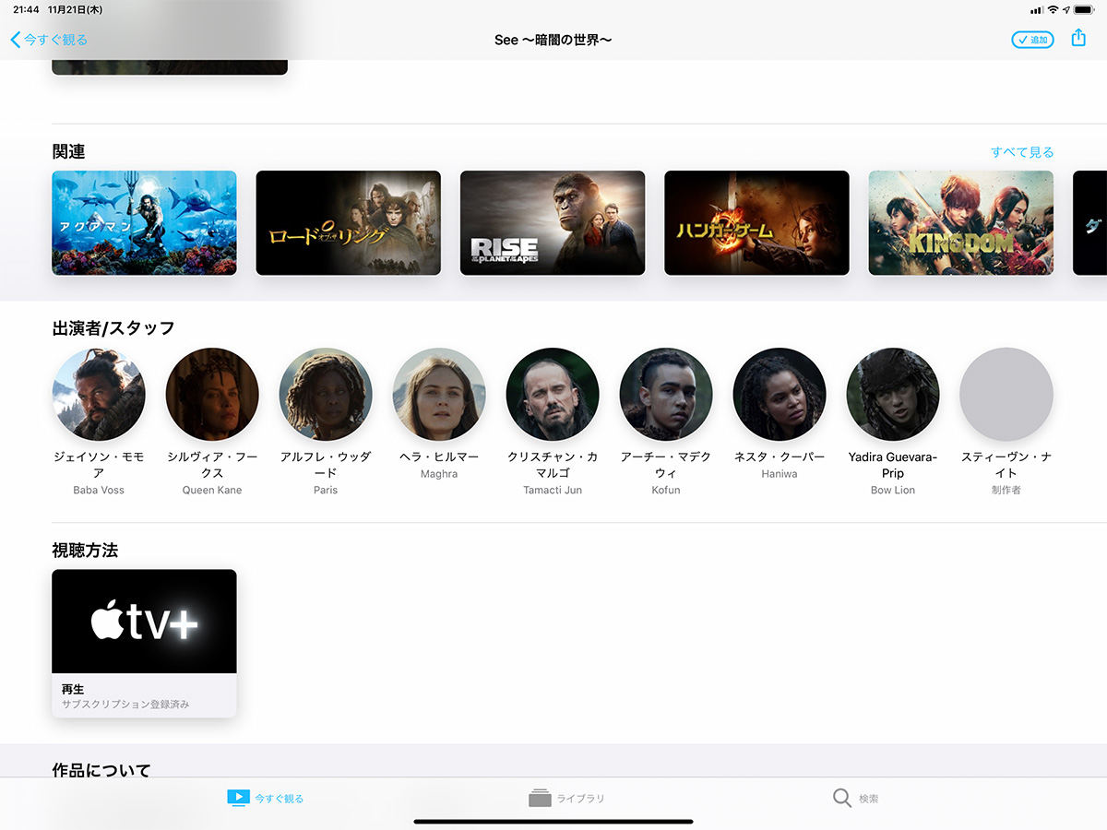1107x830 pixels.
Task: Open the Kingdom movie thumbnail
Action: [960, 223]
